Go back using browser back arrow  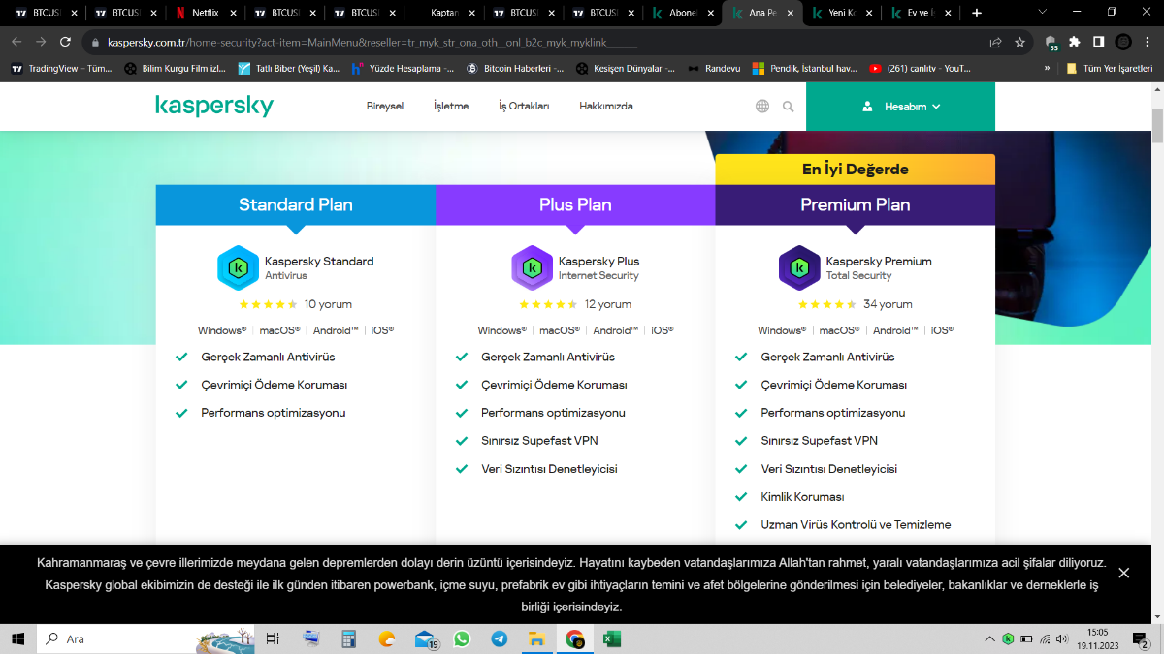[16, 43]
